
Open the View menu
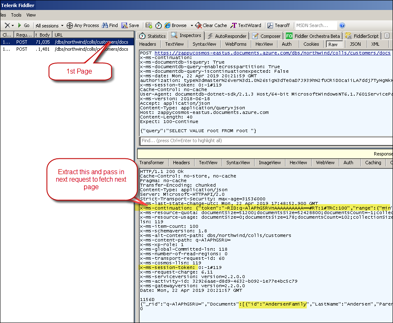pyautogui.click(x=31, y=15)
